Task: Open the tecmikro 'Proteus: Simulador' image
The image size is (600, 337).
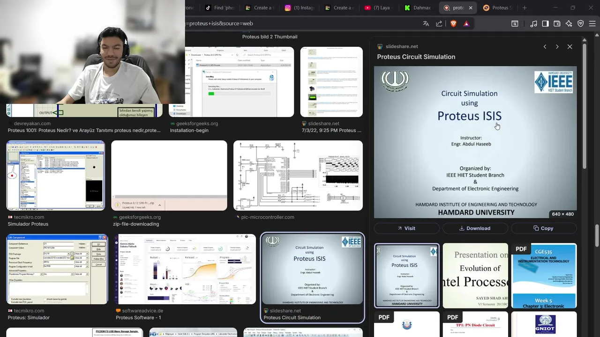Action: (57, 269)
